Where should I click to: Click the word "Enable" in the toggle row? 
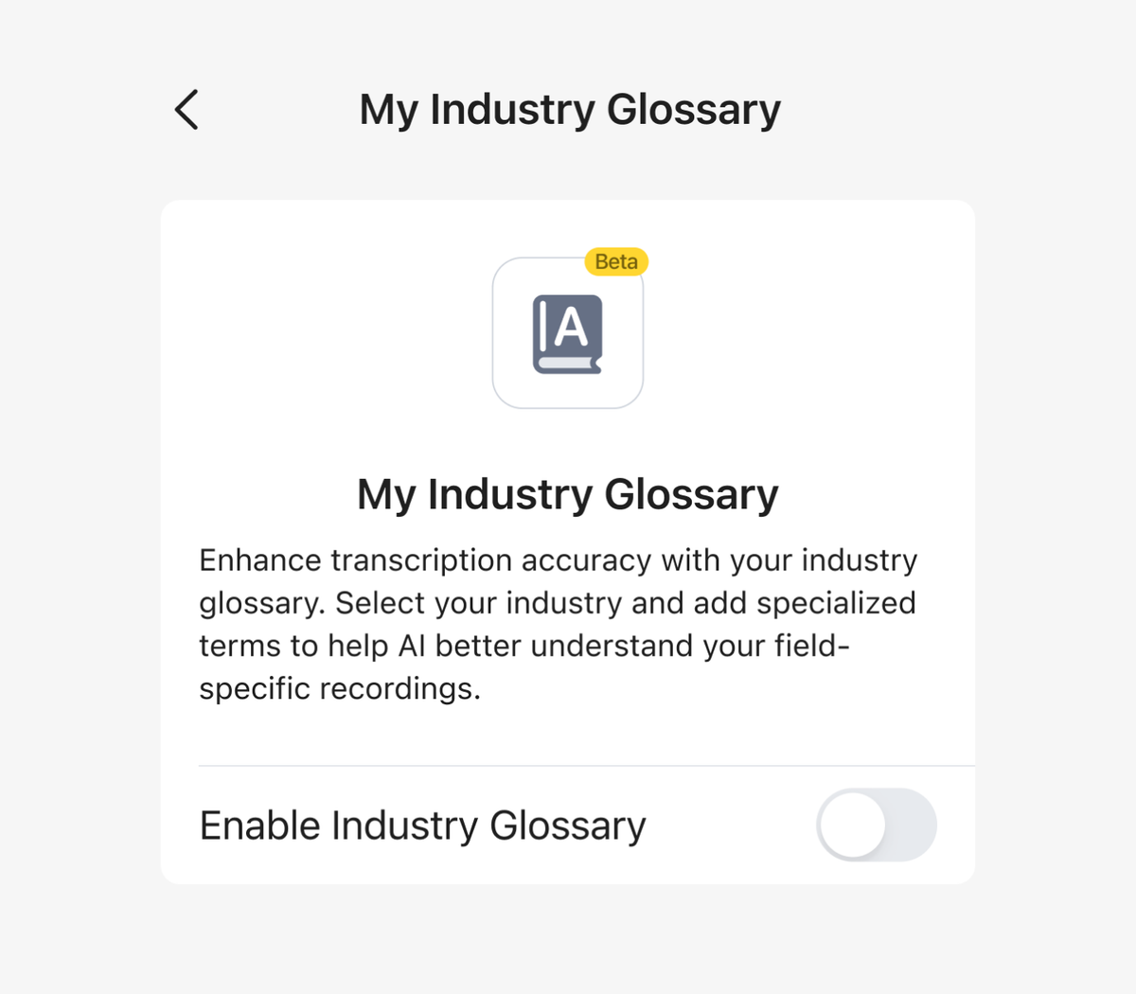click(x=260, y=825)
